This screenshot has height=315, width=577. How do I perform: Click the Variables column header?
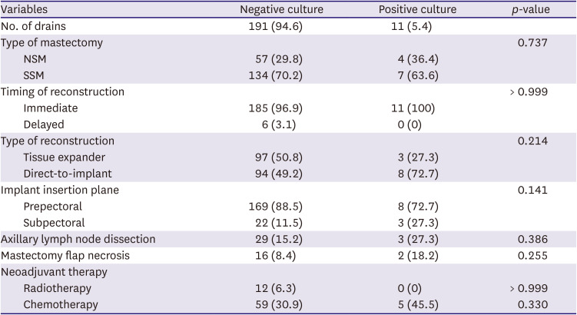pos(28,10)
